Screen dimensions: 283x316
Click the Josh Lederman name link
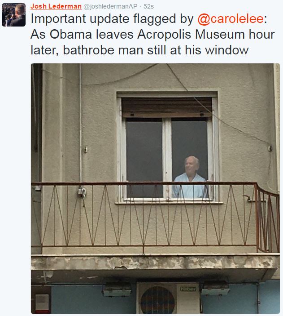[x=56, y=6]
